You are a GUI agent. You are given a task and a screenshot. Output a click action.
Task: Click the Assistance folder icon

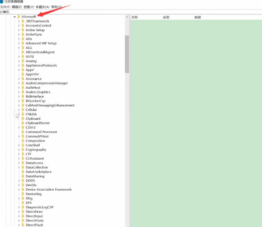23,79
